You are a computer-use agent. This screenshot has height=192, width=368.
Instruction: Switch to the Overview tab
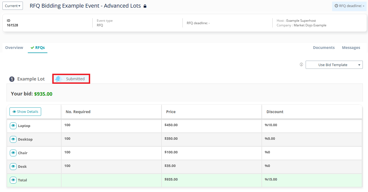14,48
